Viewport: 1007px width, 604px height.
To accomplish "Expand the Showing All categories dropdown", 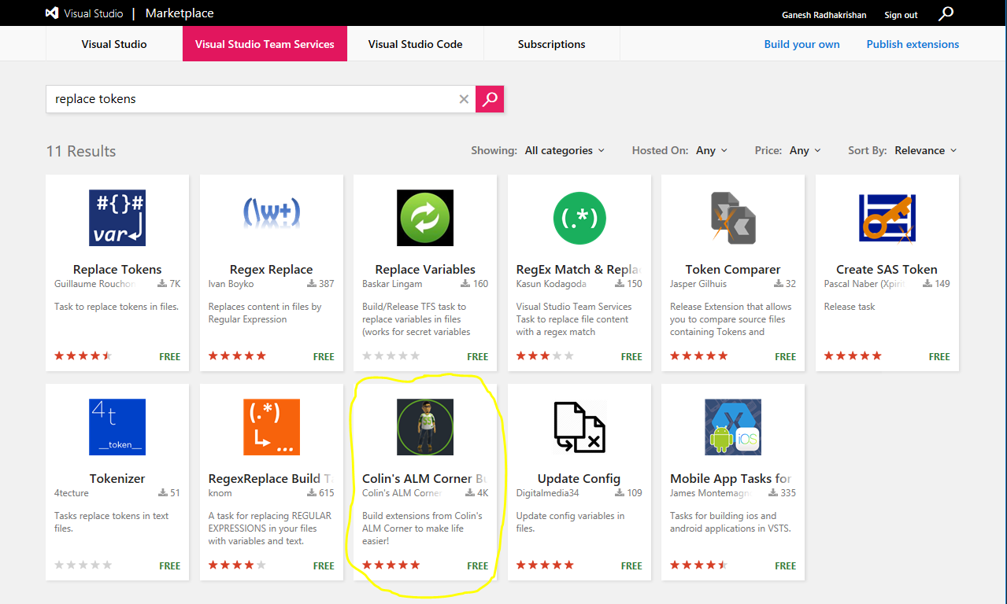I will 565,150.
